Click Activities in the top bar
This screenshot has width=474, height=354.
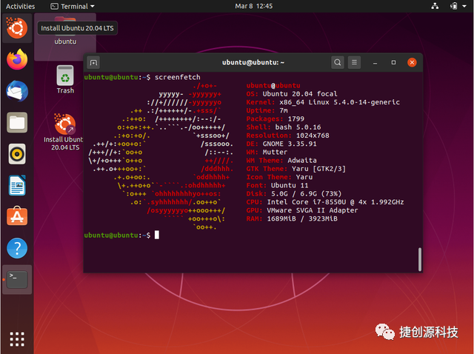tap(20, 6)
